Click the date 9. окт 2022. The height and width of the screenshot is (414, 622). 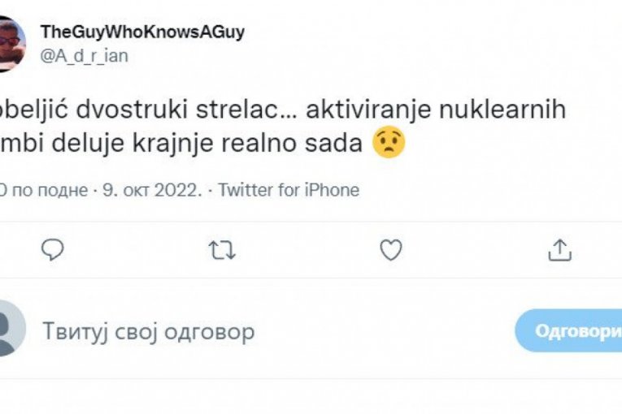[x=151, y=191]
